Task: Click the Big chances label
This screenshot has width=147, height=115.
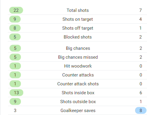Action: (x=78, y=48)
